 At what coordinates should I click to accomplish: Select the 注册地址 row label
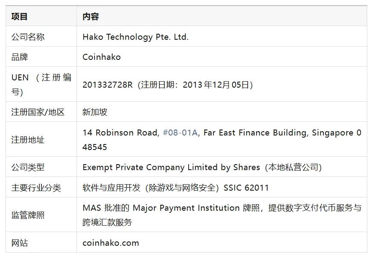coord(28,140)
